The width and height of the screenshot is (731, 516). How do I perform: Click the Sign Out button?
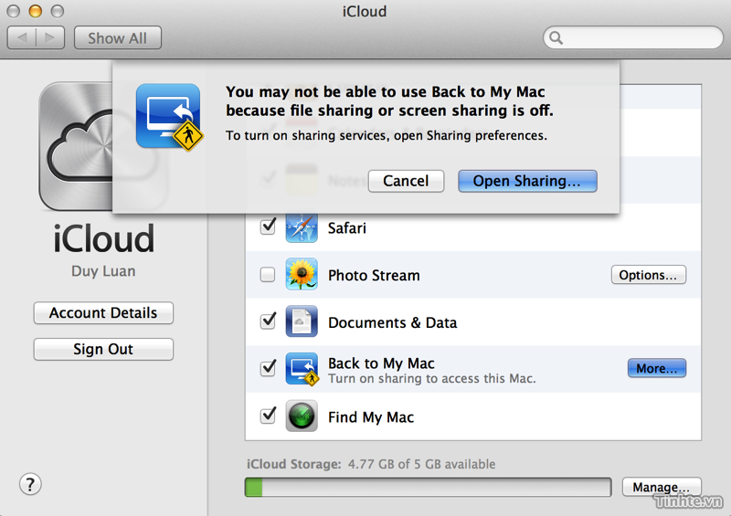tap(103, 349)
